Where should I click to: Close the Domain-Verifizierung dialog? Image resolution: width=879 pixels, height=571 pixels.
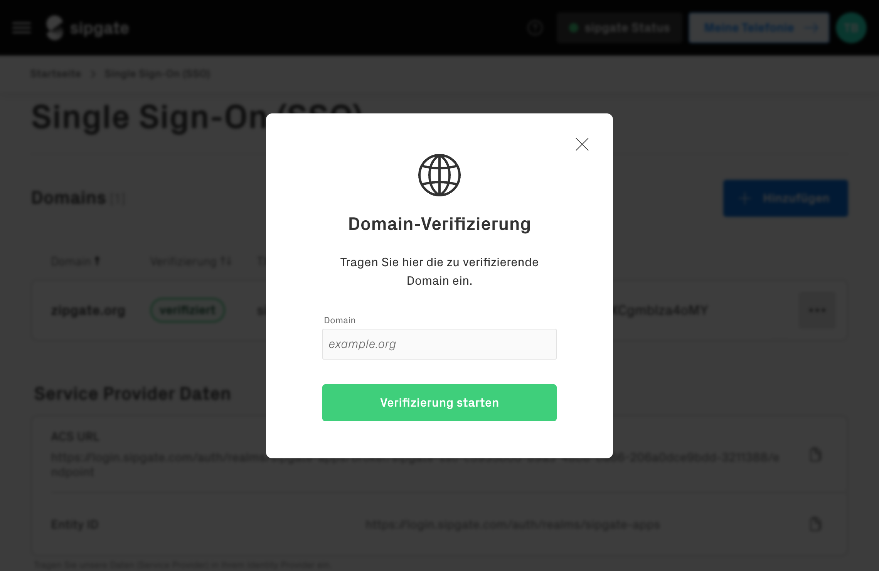(x=582, y=144)
